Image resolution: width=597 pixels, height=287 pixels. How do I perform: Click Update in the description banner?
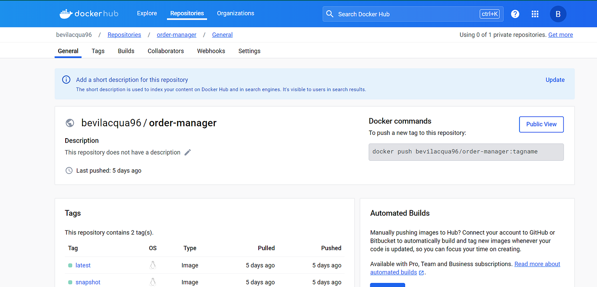click(555, 80)
